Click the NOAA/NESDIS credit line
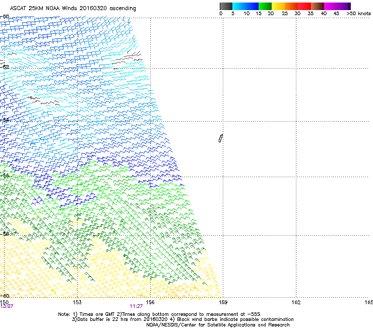 click(218, 325)
